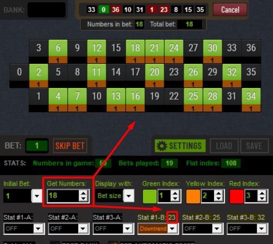The image size is (273, 244).
Task: Increase the Green Index stepper value
Action: point(175,193)
